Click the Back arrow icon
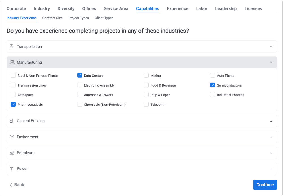This screenshot has height=196, width=284. pyautogui.click(x=11, y=185)
